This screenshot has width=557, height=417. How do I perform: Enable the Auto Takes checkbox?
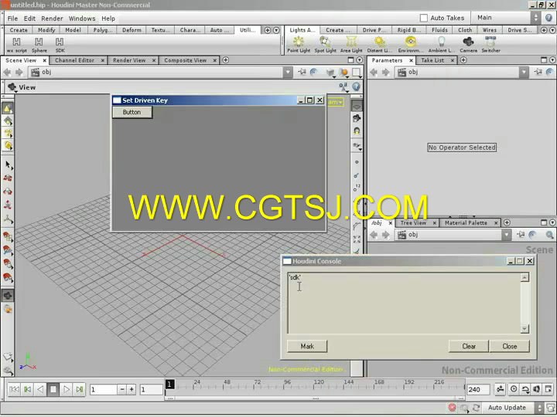[x=423, y=18]
